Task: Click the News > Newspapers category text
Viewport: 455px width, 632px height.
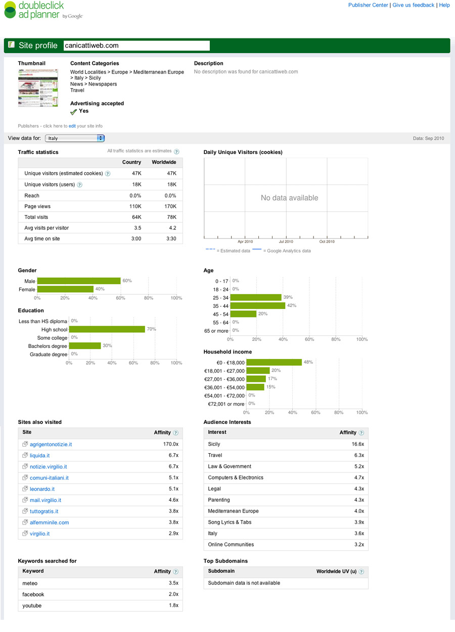Action: coord(94,84)
